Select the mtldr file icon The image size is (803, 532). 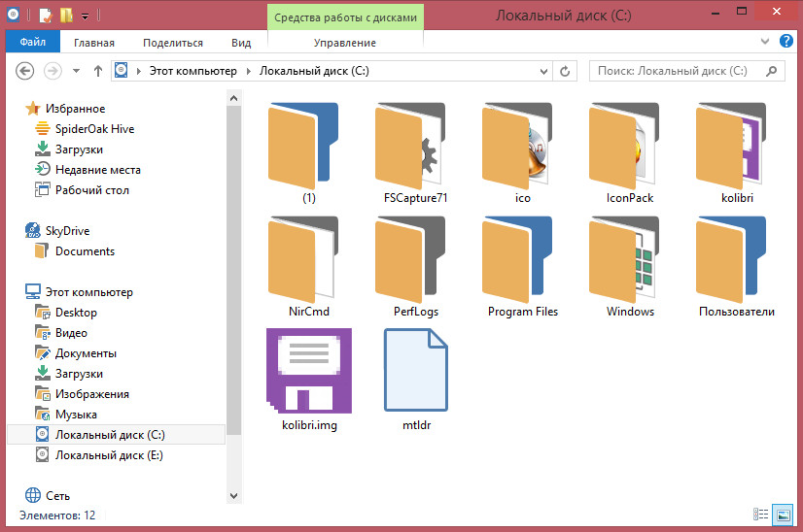[x=416, y=370]
